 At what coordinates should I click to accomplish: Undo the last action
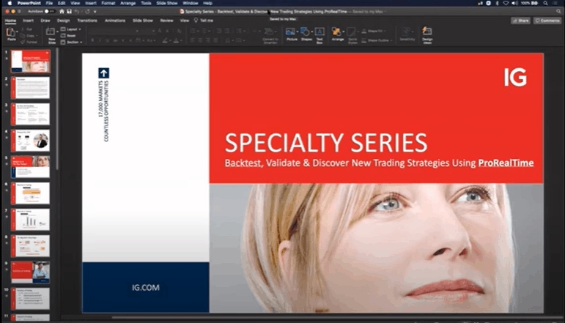coord(76,12)
